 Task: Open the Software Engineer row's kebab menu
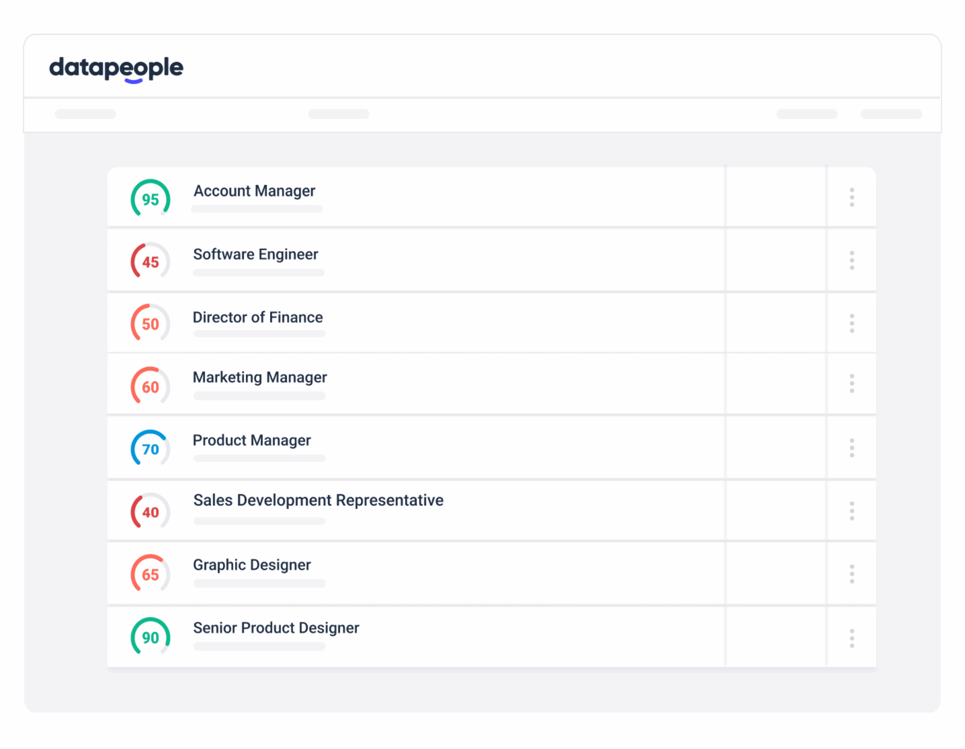coord(851,260)
